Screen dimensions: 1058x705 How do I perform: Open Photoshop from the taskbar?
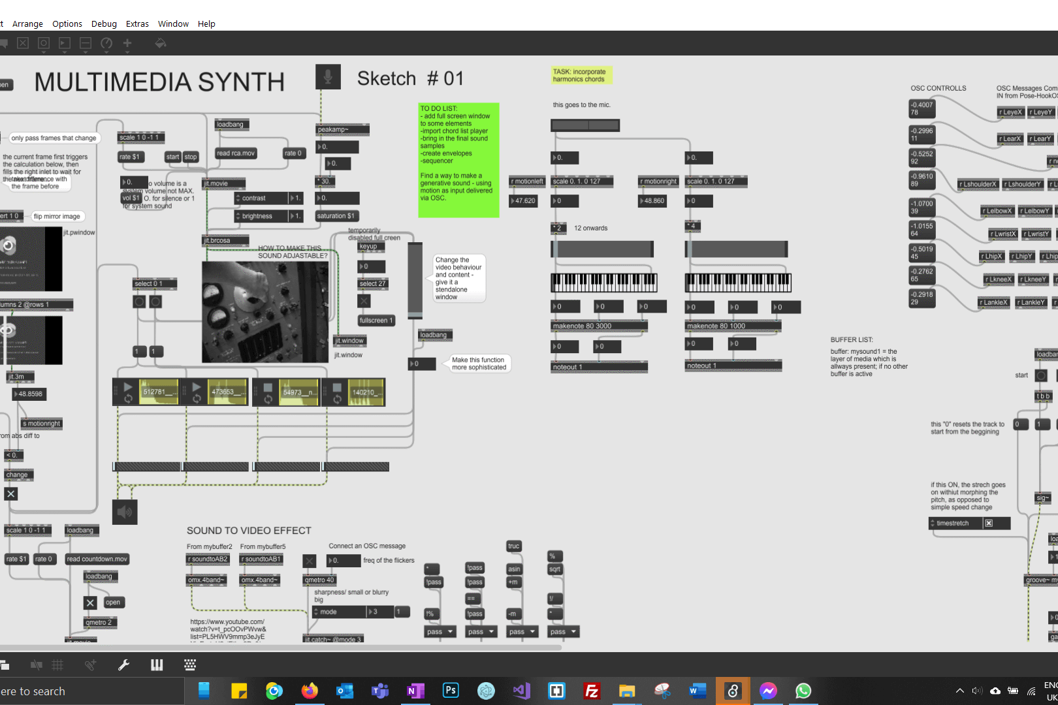click(x=451, y=691)
